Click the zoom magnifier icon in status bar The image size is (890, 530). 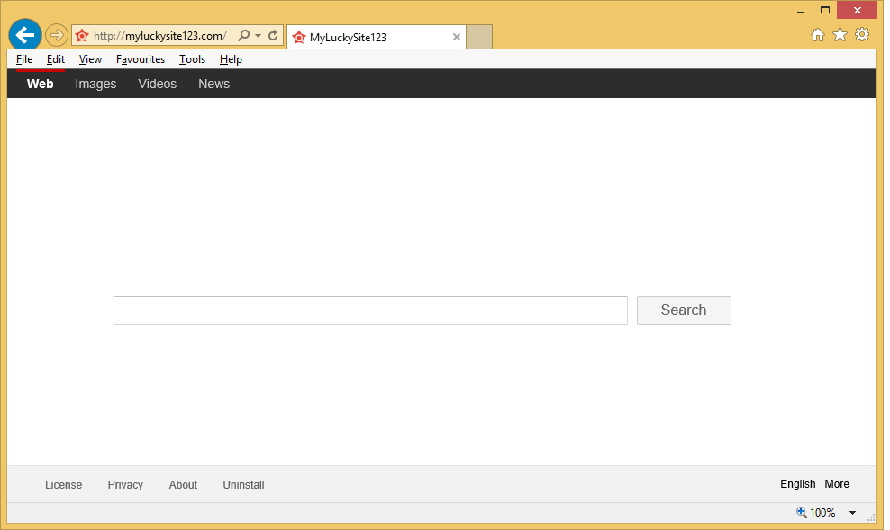(801, 512)
